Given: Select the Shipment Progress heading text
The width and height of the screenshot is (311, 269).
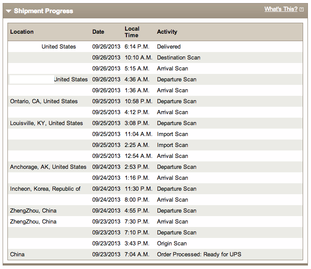Looking at the screenshot, I should tap(43, 11).
